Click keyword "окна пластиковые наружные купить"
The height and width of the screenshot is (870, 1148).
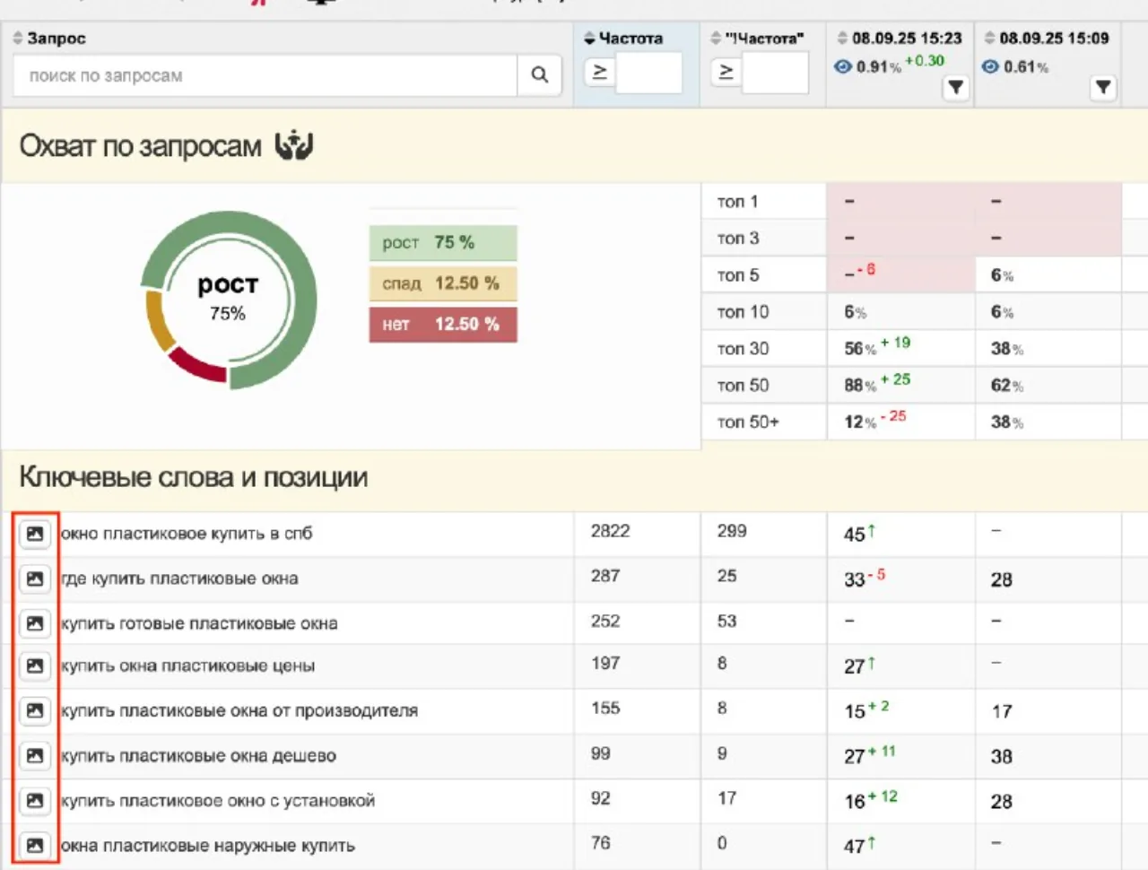[x=208, y=846]
